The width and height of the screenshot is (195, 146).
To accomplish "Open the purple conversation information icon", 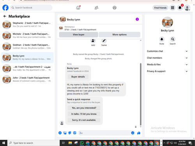I will point(137,19).
